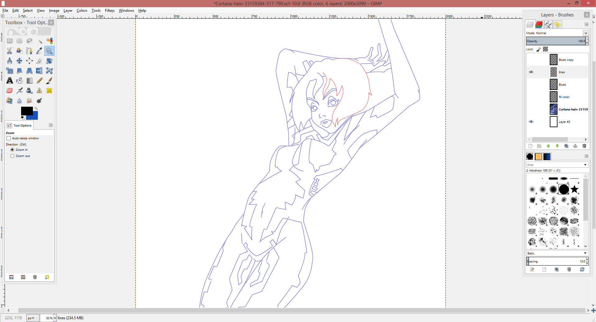Select the Scale tool

click(x=10, y=71)
